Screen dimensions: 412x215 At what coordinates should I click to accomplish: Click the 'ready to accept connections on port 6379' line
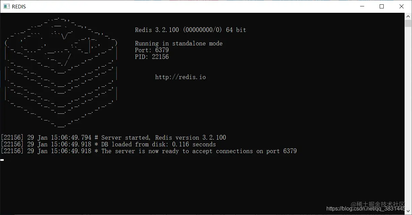click(x=149, y=151)
